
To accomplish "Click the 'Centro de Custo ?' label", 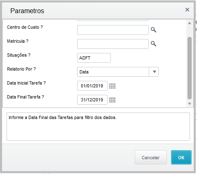I will click(x=25, y=27).
